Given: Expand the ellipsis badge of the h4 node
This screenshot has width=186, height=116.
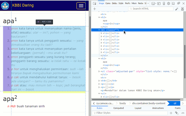Looking at the screenshot, I should (108, 81).
